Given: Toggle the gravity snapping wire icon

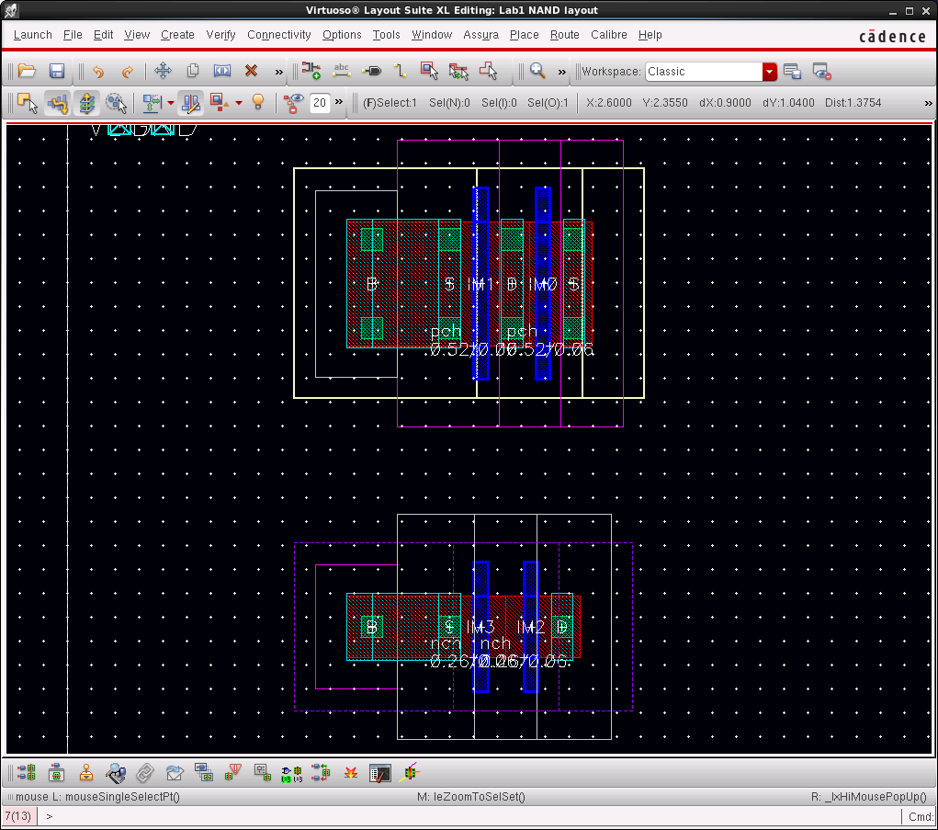Looking at the screenshot, I should click(58, 103).
